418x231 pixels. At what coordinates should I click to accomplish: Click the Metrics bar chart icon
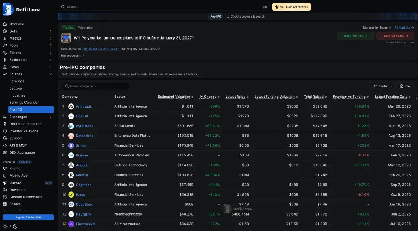coord(5,38)
